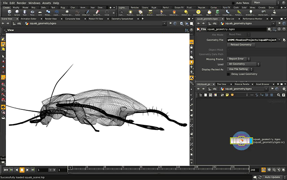This screenshot has width=287, height=180.
Task: Click the network editor search magnifier icon
Action: 278,95
